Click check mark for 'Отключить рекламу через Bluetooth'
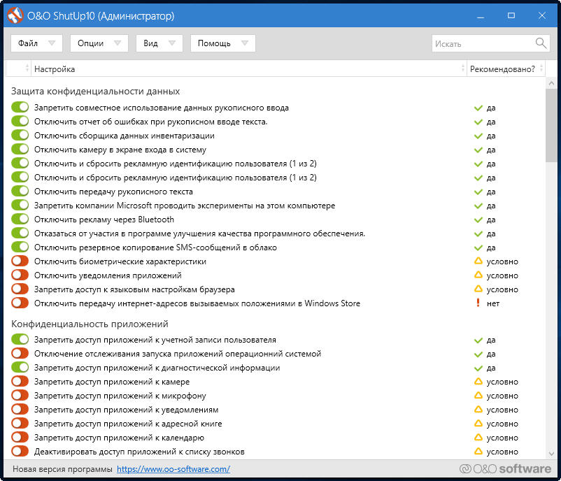Viewport: 561px width, 481px height. point(478,220)
